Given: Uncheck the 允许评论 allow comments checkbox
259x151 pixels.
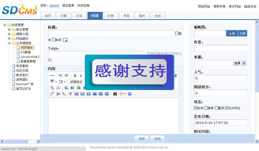Looking at the screenshot, I should pos(227,108).
